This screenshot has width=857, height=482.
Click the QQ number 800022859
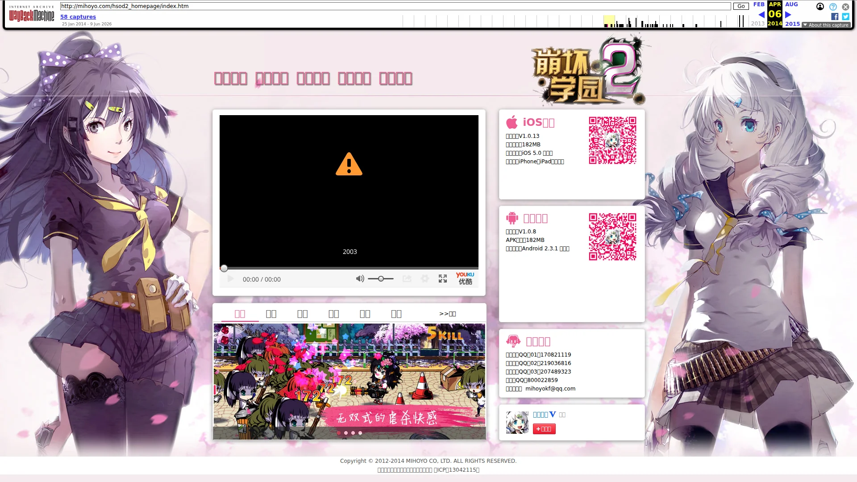(x=542, y=380)
